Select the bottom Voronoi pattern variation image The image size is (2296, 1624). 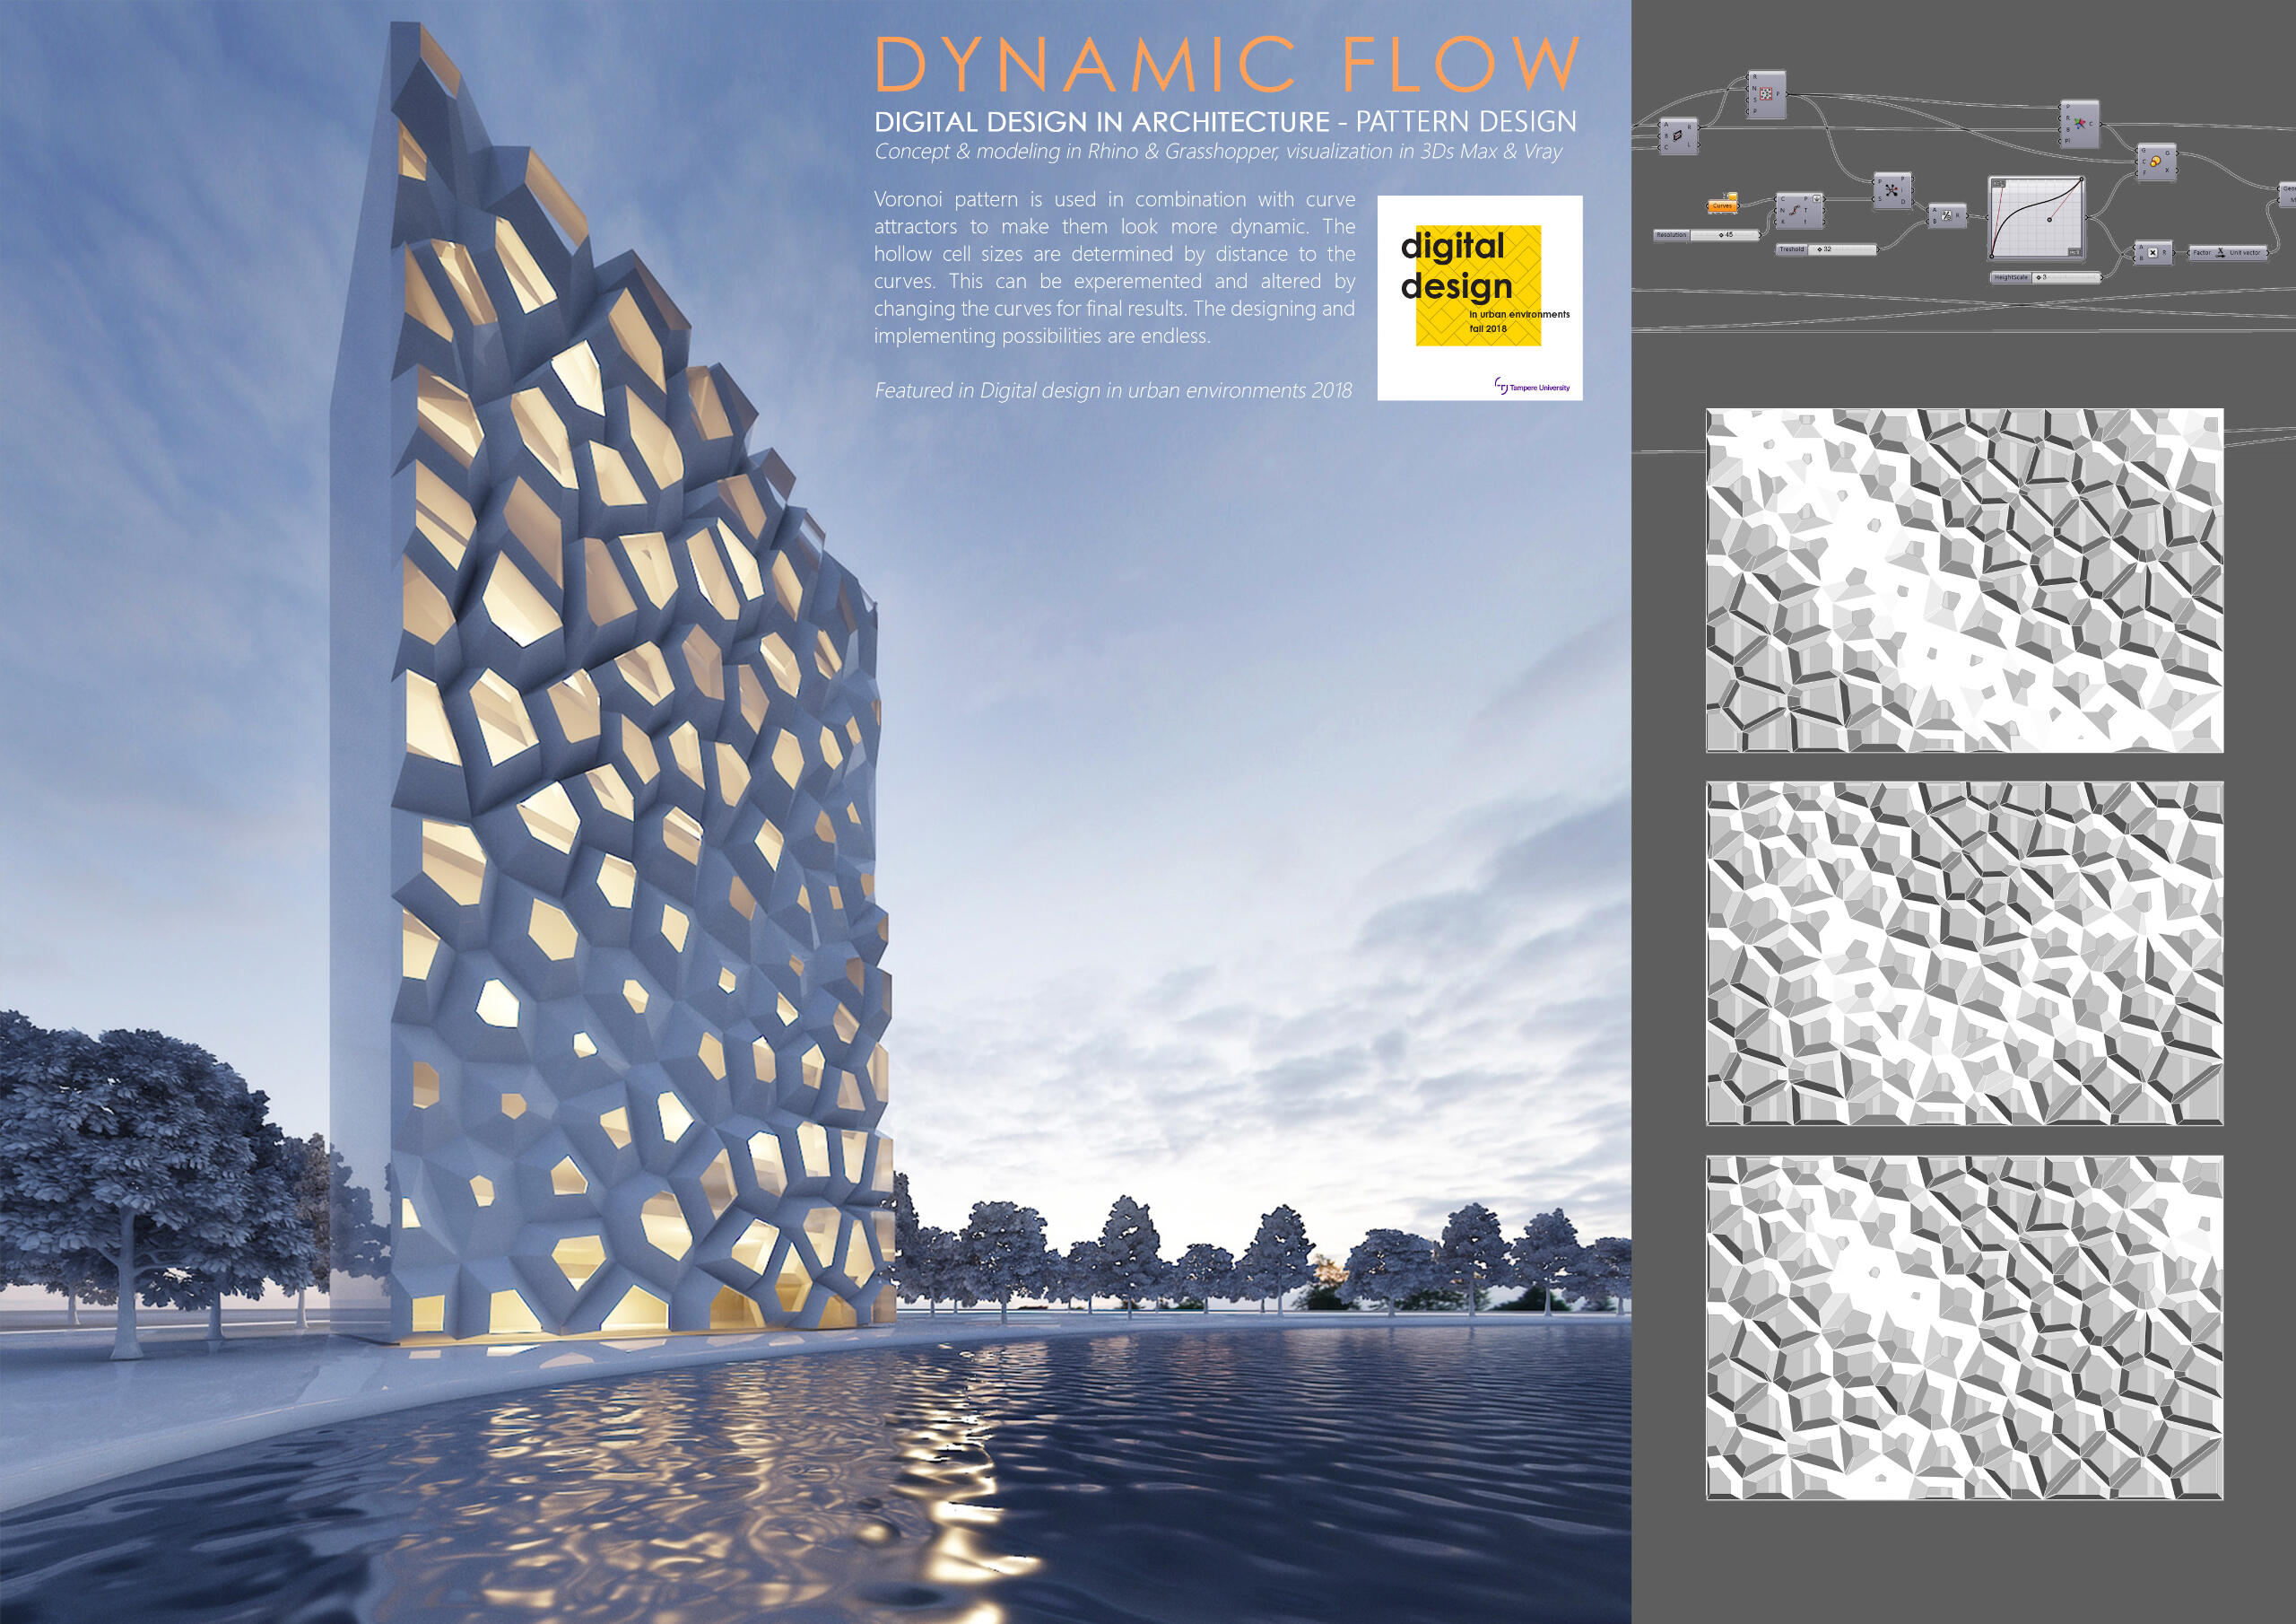(1964, 1327)
